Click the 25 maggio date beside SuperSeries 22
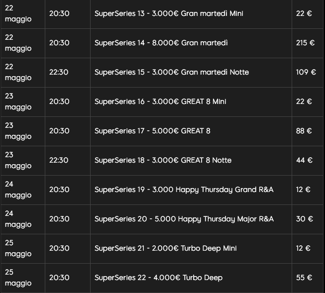 (18, 278)
